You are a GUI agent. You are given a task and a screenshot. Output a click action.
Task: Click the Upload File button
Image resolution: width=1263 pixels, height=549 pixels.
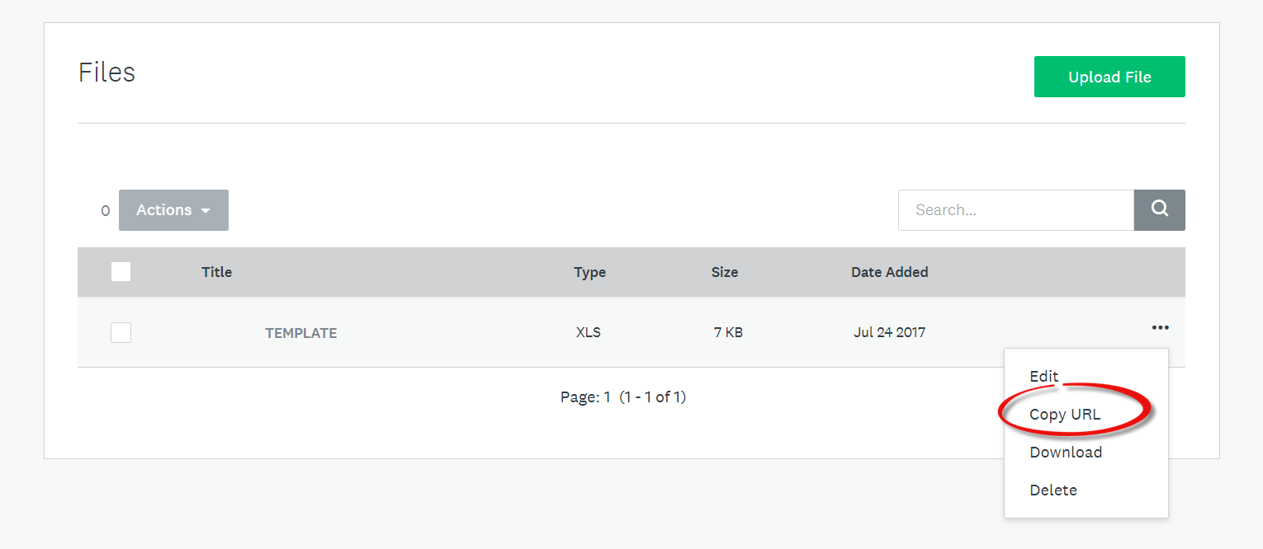pyautogui.click(x=1109, y=77)
